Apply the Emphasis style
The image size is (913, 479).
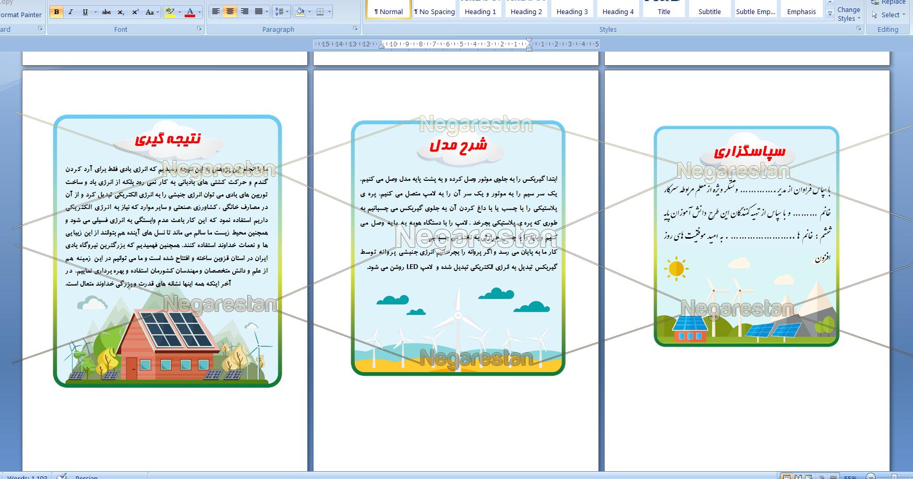pos(801,9)
